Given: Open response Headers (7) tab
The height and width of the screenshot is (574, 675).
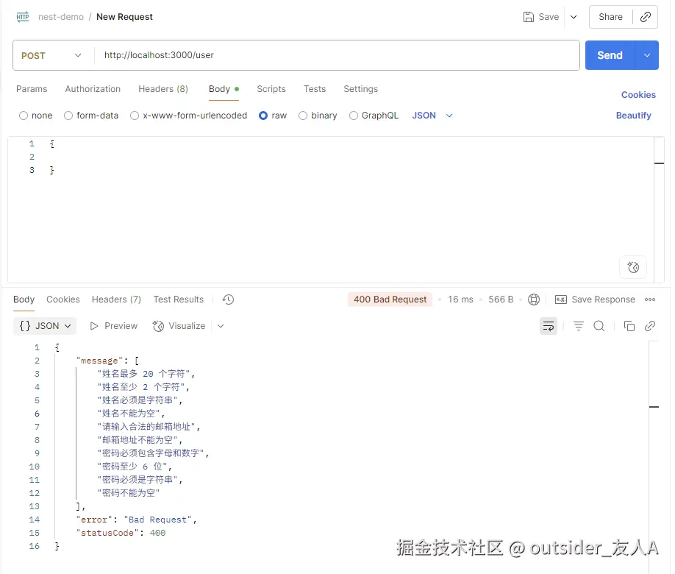Looking at the screenshot, I should (116, 300).
